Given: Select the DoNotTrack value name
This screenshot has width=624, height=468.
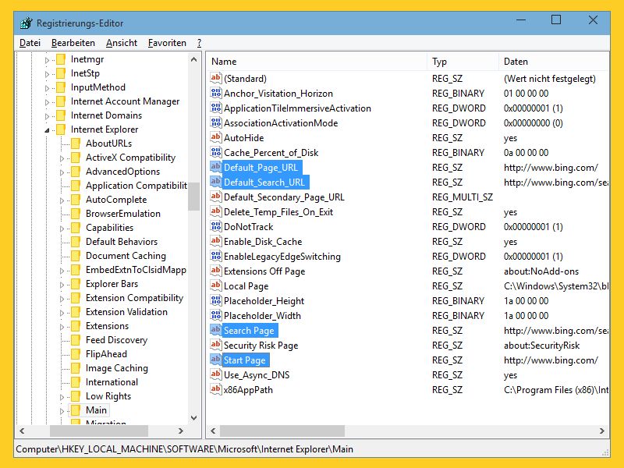Looking at the screenshot, I should (248, 227).
